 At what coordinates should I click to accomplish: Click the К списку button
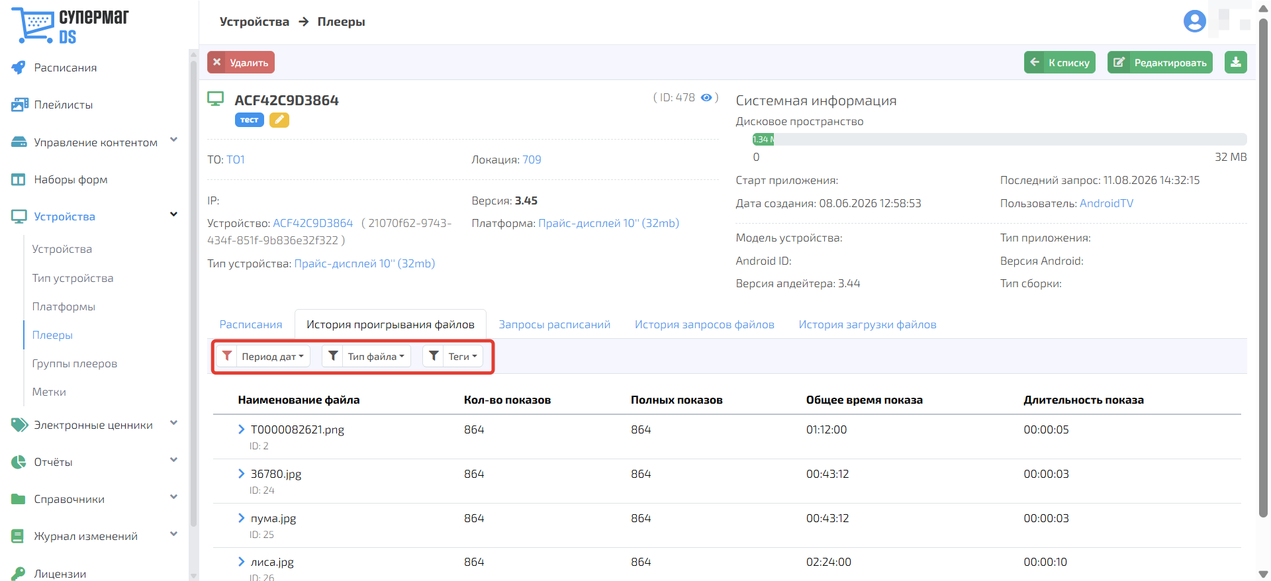tap(1060, 62)
